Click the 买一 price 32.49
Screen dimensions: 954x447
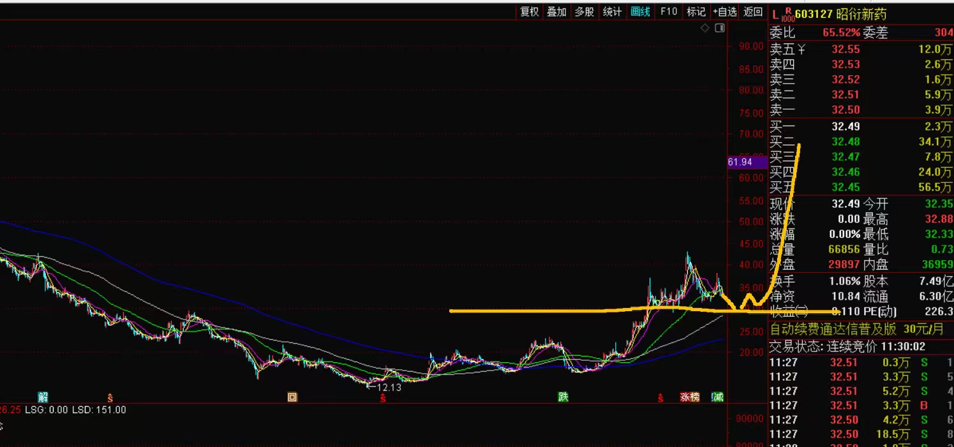point(846,126)
